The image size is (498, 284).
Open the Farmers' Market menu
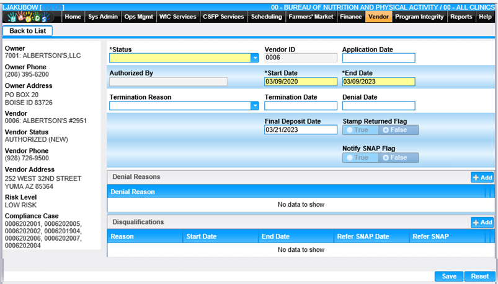(311, 17)
